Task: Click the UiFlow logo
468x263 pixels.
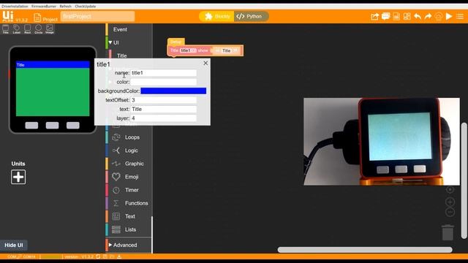Action: (8, 16)
